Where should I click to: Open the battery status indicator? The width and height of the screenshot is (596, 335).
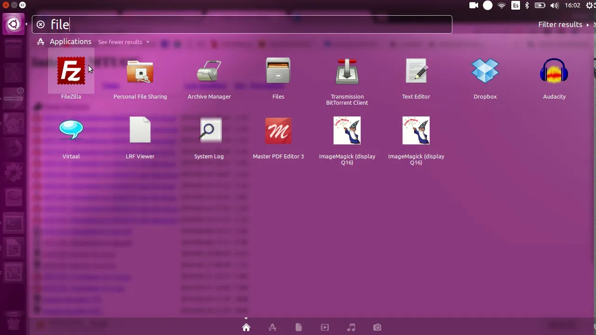(x=540, y=6)
